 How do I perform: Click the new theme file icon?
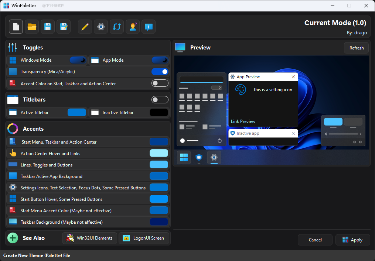[16, 27]
